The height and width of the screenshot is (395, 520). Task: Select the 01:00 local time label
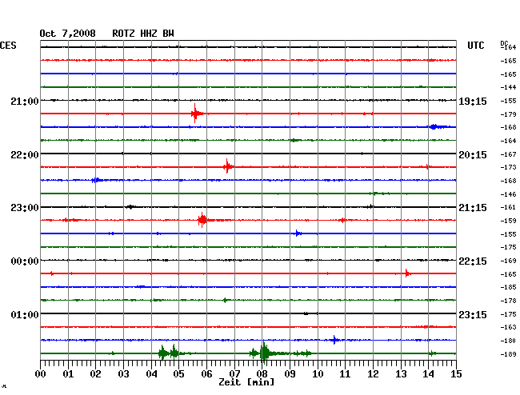pos(25,314)
